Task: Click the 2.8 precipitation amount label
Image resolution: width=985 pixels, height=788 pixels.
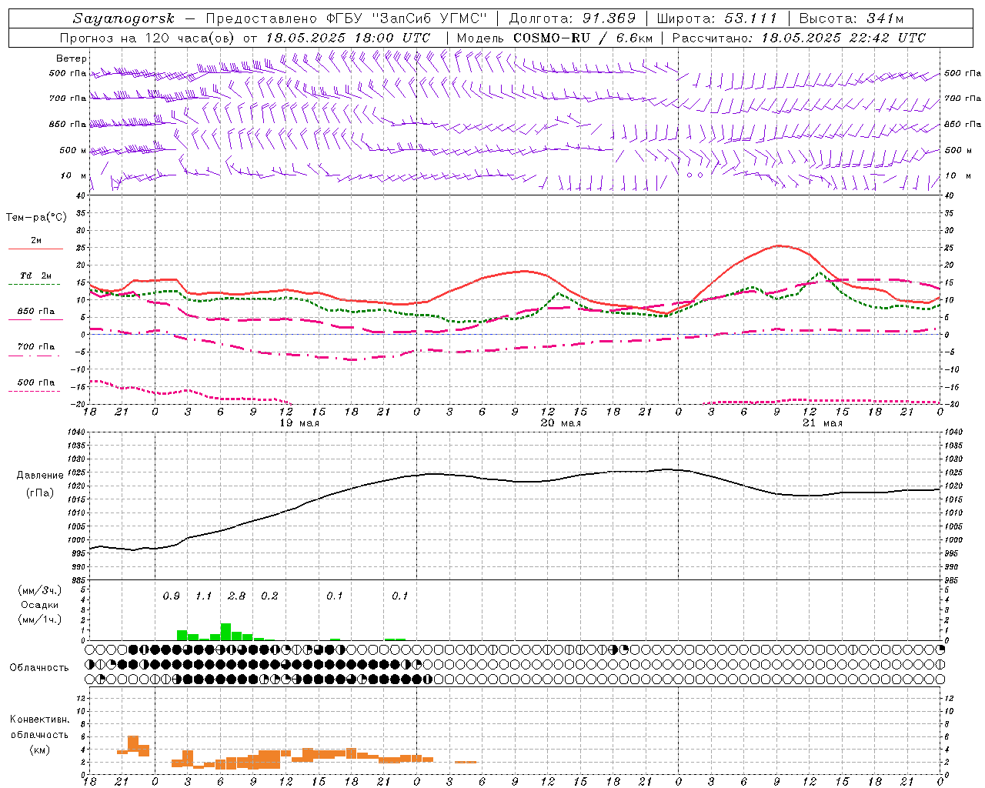Action: point(237,596)
